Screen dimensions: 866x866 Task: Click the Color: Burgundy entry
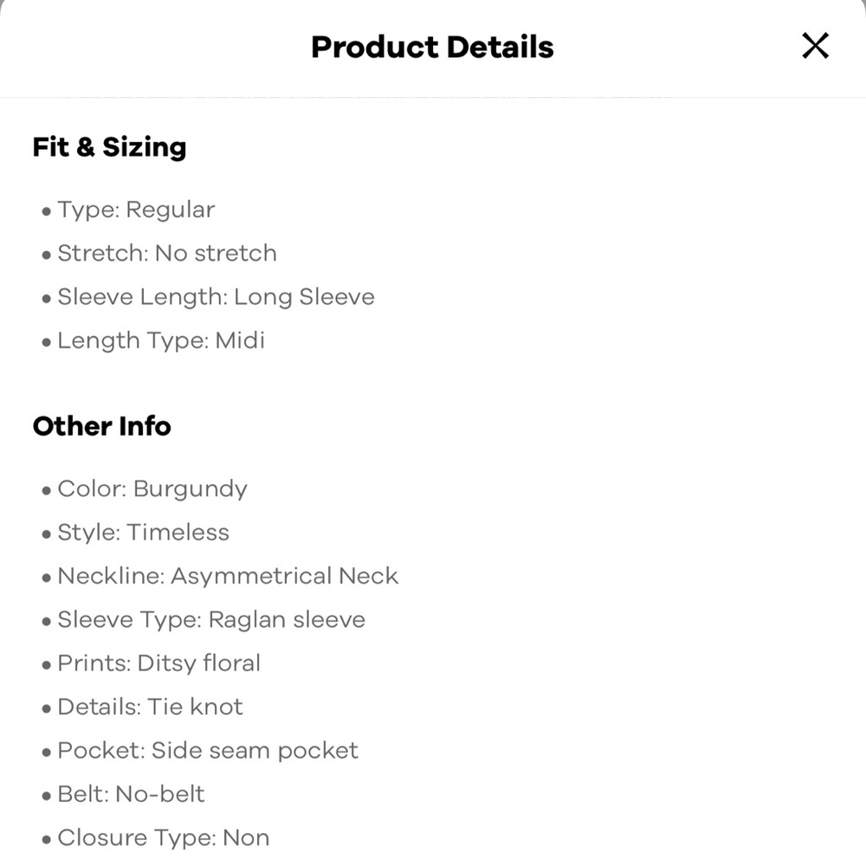click(x=152, y=488)
